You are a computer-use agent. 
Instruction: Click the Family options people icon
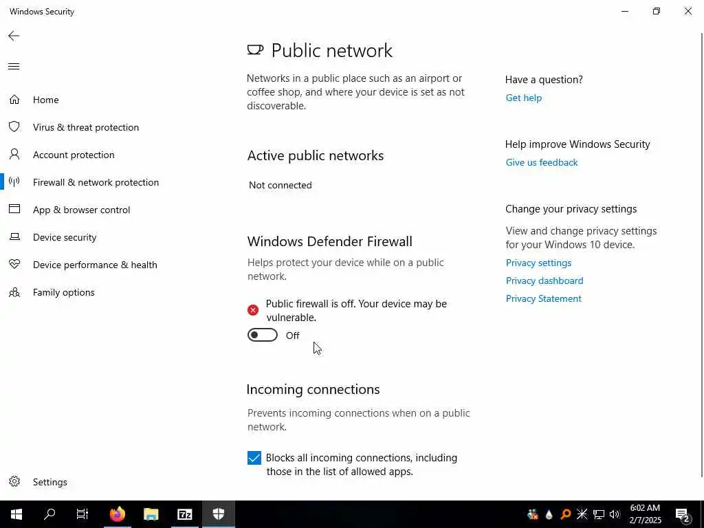coord(14,292)
